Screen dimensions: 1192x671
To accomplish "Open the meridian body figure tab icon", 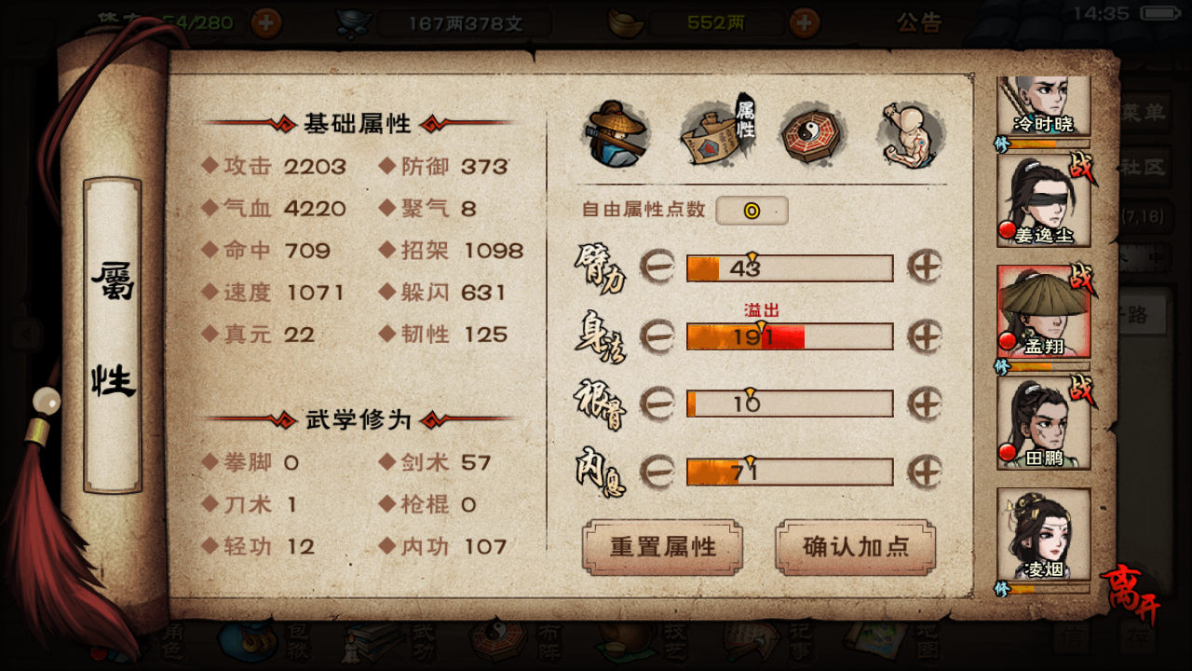I will click(x=911, y=134).
